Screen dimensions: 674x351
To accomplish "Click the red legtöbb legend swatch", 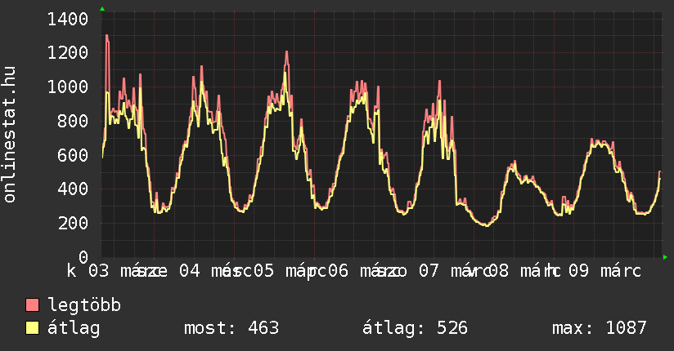I will click(x=33, y=305).
